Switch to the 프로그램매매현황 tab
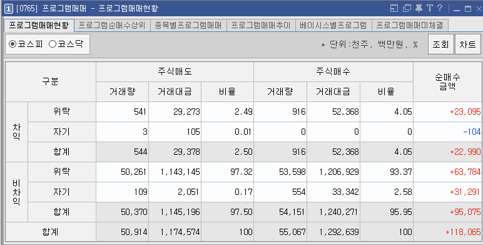The width and height of the screenshot is (483, 245). point(39,25)
